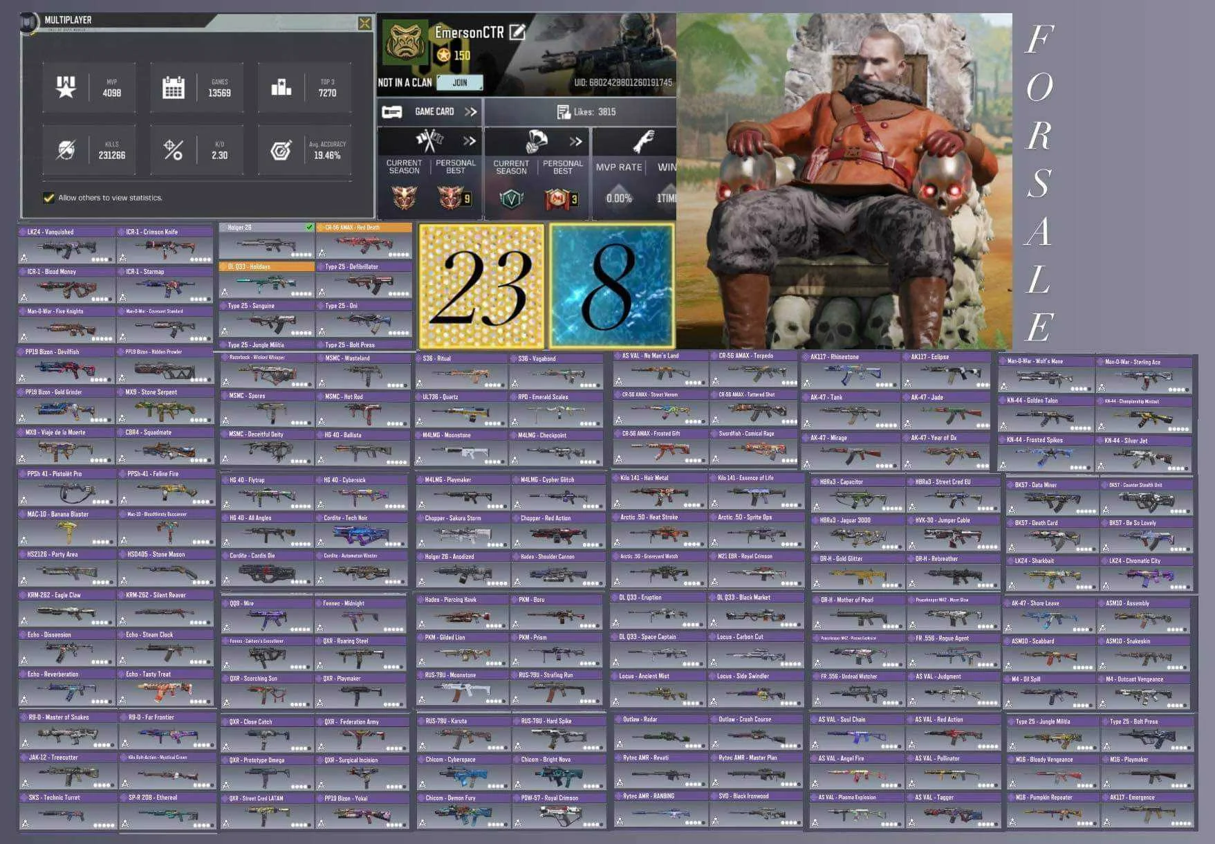The height and width of the screenshot is (844, 1215).
Task: Click the Kills skull icon
Action: pos(66,149)
